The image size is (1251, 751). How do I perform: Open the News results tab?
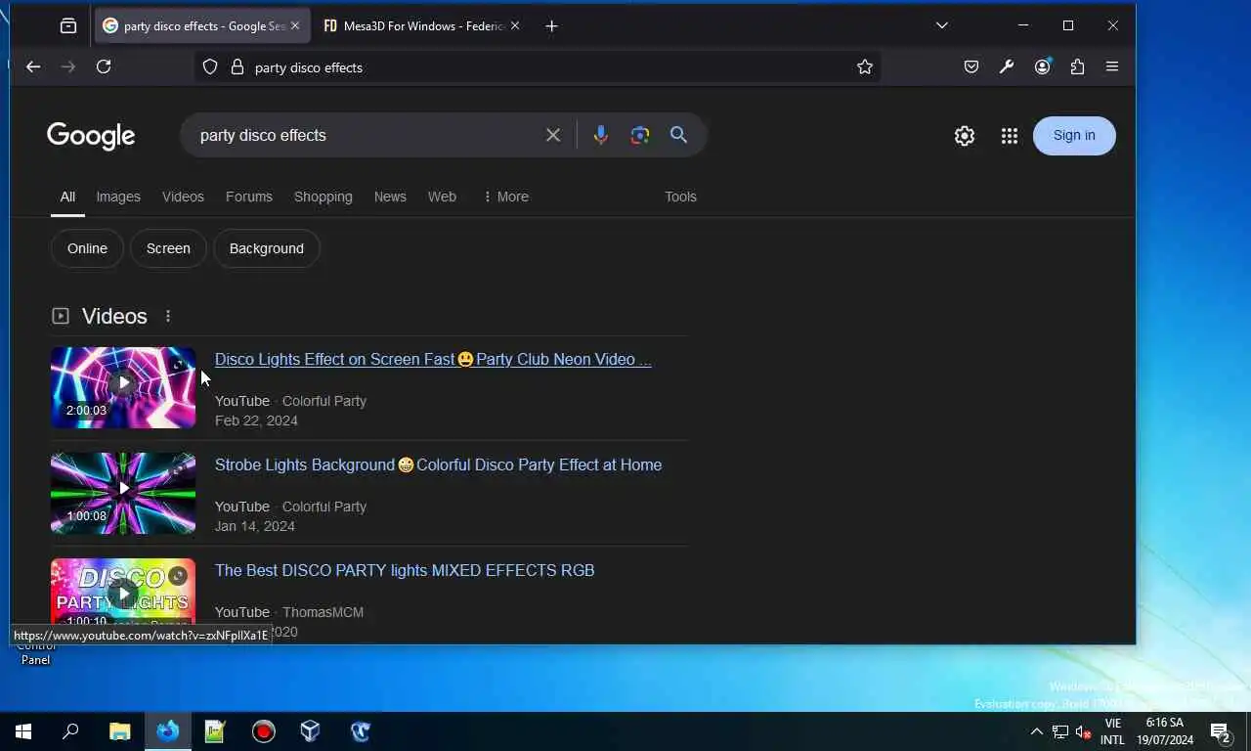pos(390,197)
